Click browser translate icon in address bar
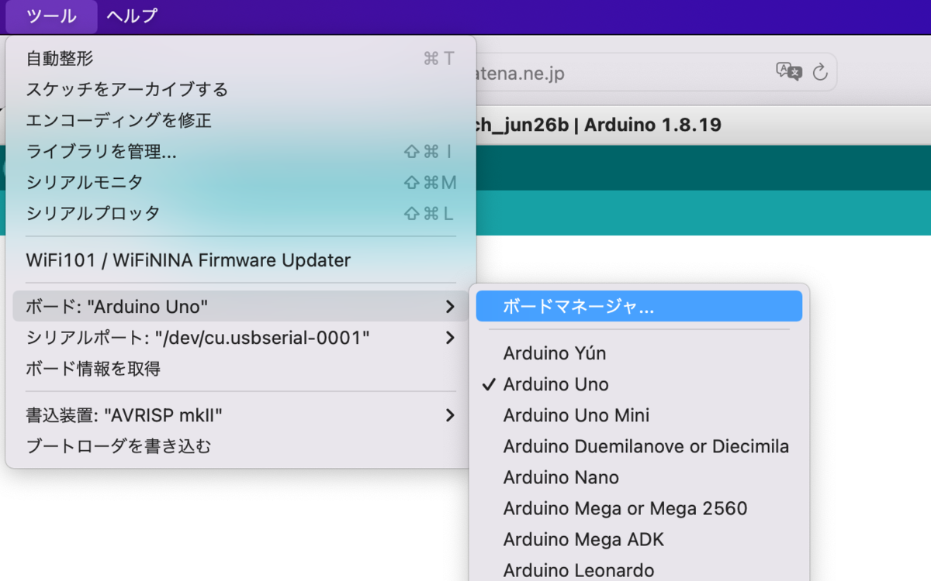931x581 pixels. [788, 72]
